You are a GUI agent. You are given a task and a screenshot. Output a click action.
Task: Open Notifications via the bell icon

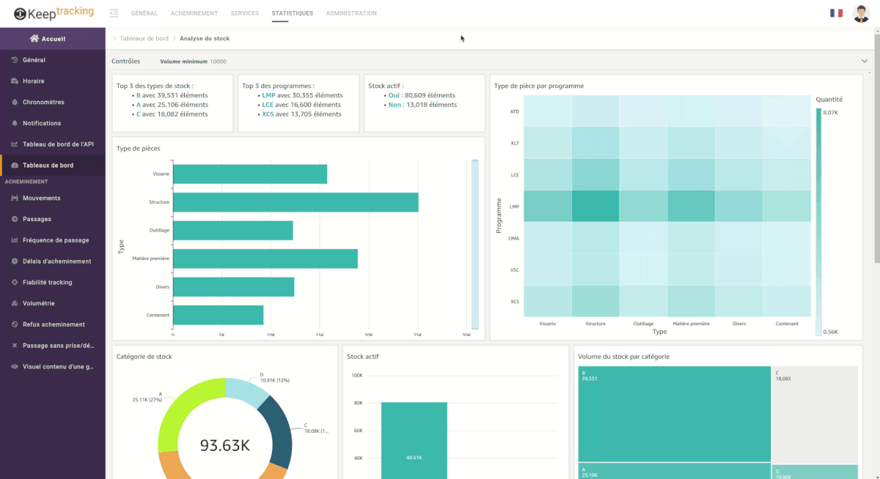click(16, 123)
